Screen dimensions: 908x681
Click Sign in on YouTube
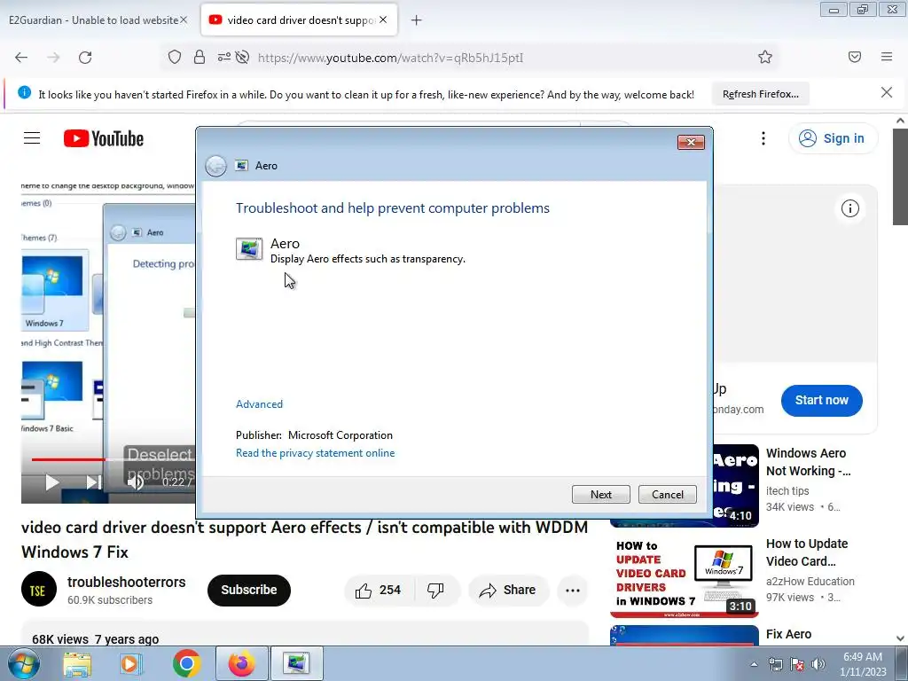pos(833,138)
